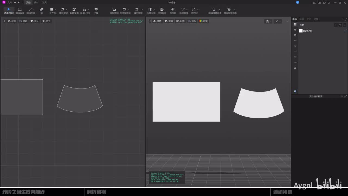Expand the 长方形 tool dropdown arrow
Viewport: 348px width, 196px height.
55,10
